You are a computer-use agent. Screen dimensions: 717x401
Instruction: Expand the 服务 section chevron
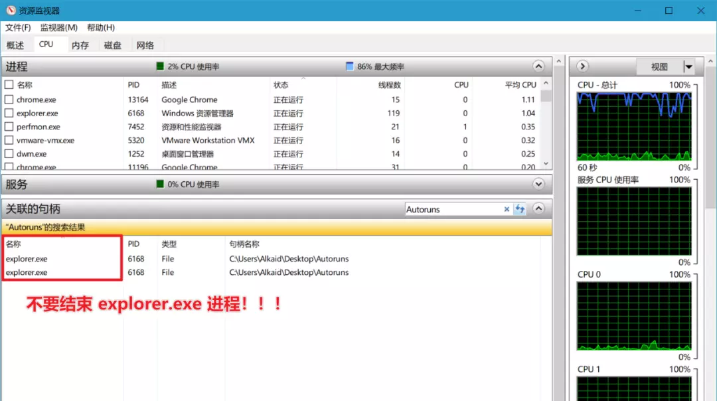click(x=538, y=185)
